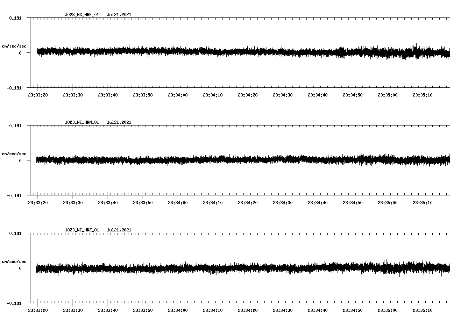Select the J023_NC_HNE_01 channel title
This screenshot has height=323, width=475.
click(81, 15)
